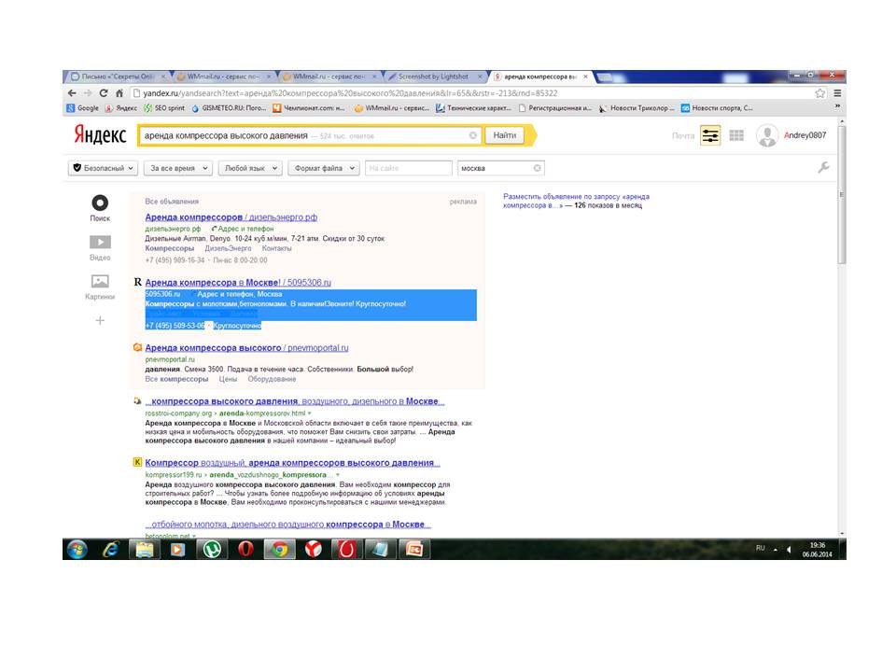The height and width of the screenshot is (672, 896).
Task: Open the Yandex services grid icon
Action: click(x=736, y=135)
